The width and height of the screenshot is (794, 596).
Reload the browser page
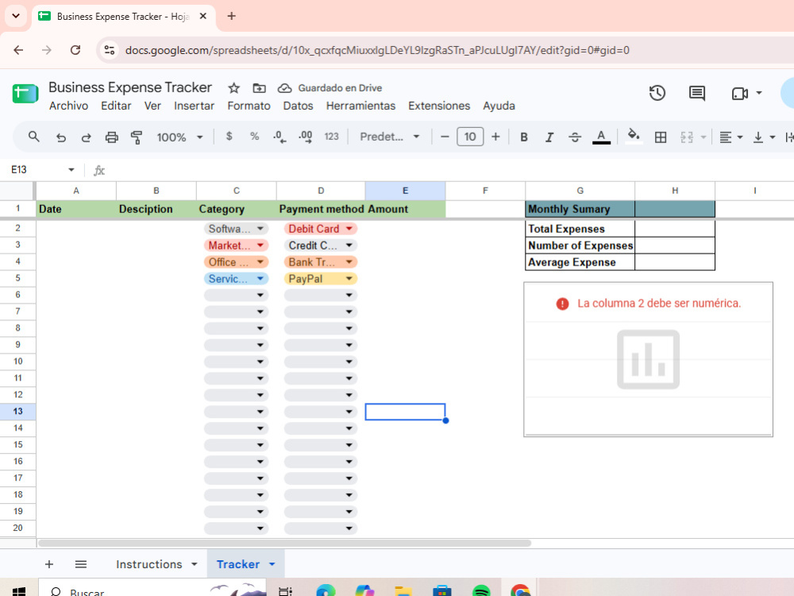pyautogui.click(x=75, y=50)
